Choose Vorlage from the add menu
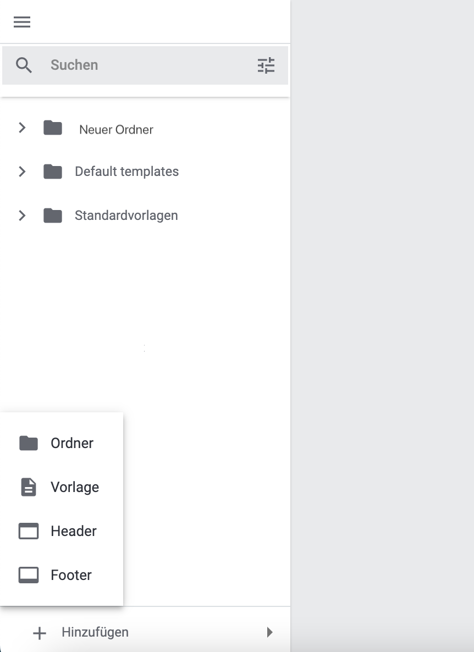Image resolution: width=474 pixels, height=652 pixels. [x=75, y=487]
